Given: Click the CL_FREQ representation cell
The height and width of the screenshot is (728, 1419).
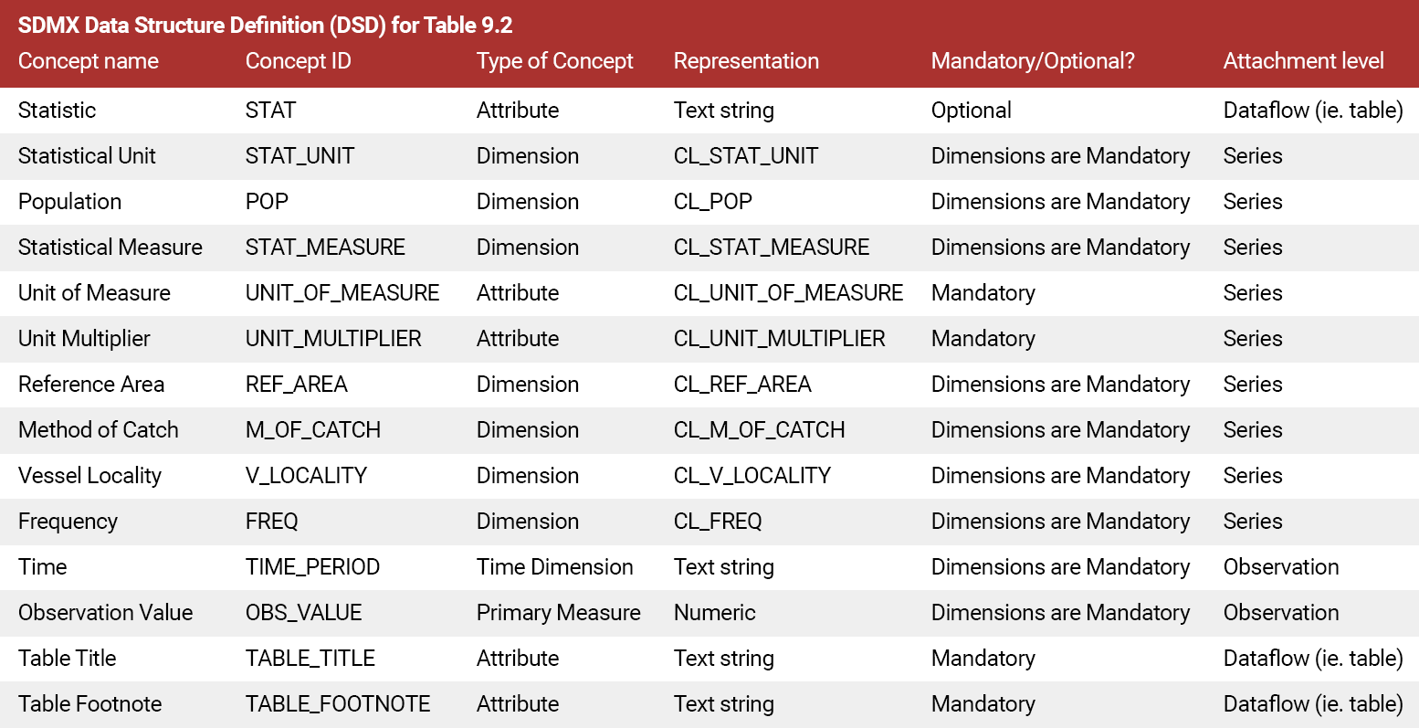Looking at the screenshot, I should tap(718, 522).
